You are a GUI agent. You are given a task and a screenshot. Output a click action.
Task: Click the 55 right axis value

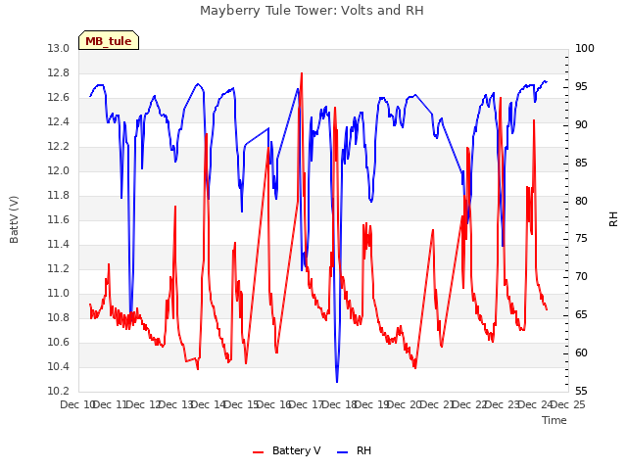[581, 391]
